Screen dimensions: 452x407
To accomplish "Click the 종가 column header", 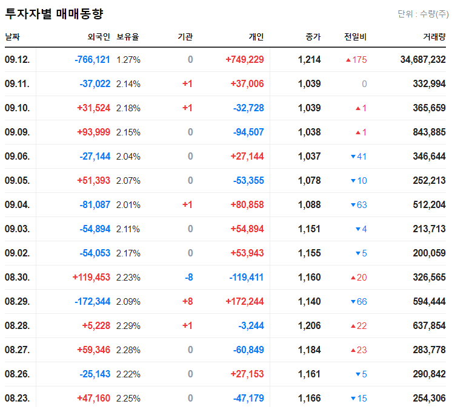I will [313, 37].
